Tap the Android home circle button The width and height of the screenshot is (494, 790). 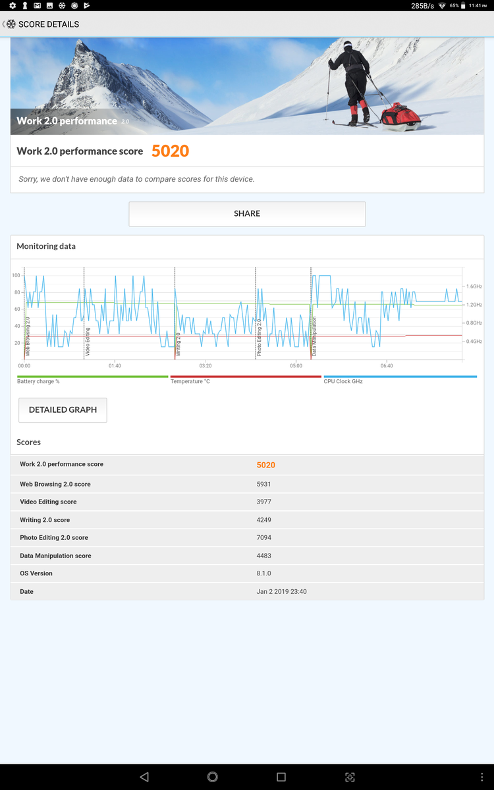pyautogui.click(x=212, y=777)
